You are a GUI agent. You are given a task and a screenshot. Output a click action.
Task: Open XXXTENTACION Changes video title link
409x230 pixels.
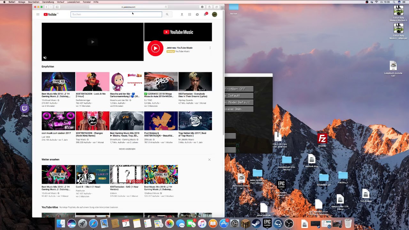[89, 134]
